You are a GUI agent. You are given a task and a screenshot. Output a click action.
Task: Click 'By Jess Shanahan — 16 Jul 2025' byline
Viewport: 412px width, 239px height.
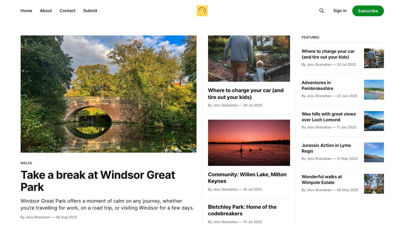[235, 189]
